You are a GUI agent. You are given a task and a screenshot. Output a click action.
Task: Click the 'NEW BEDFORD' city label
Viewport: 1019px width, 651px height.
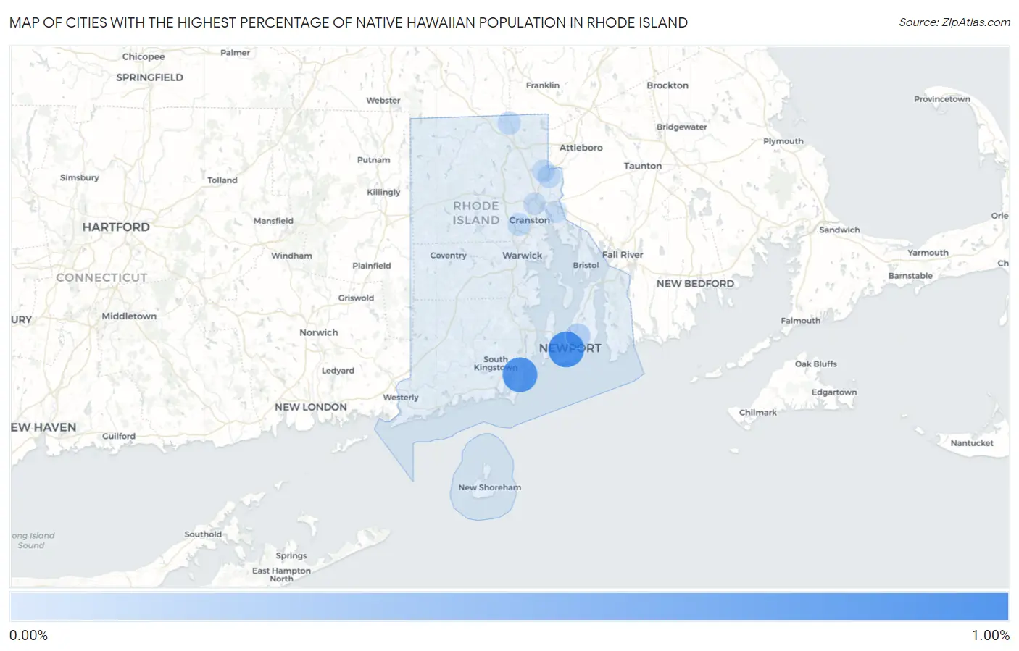point(695,284)
